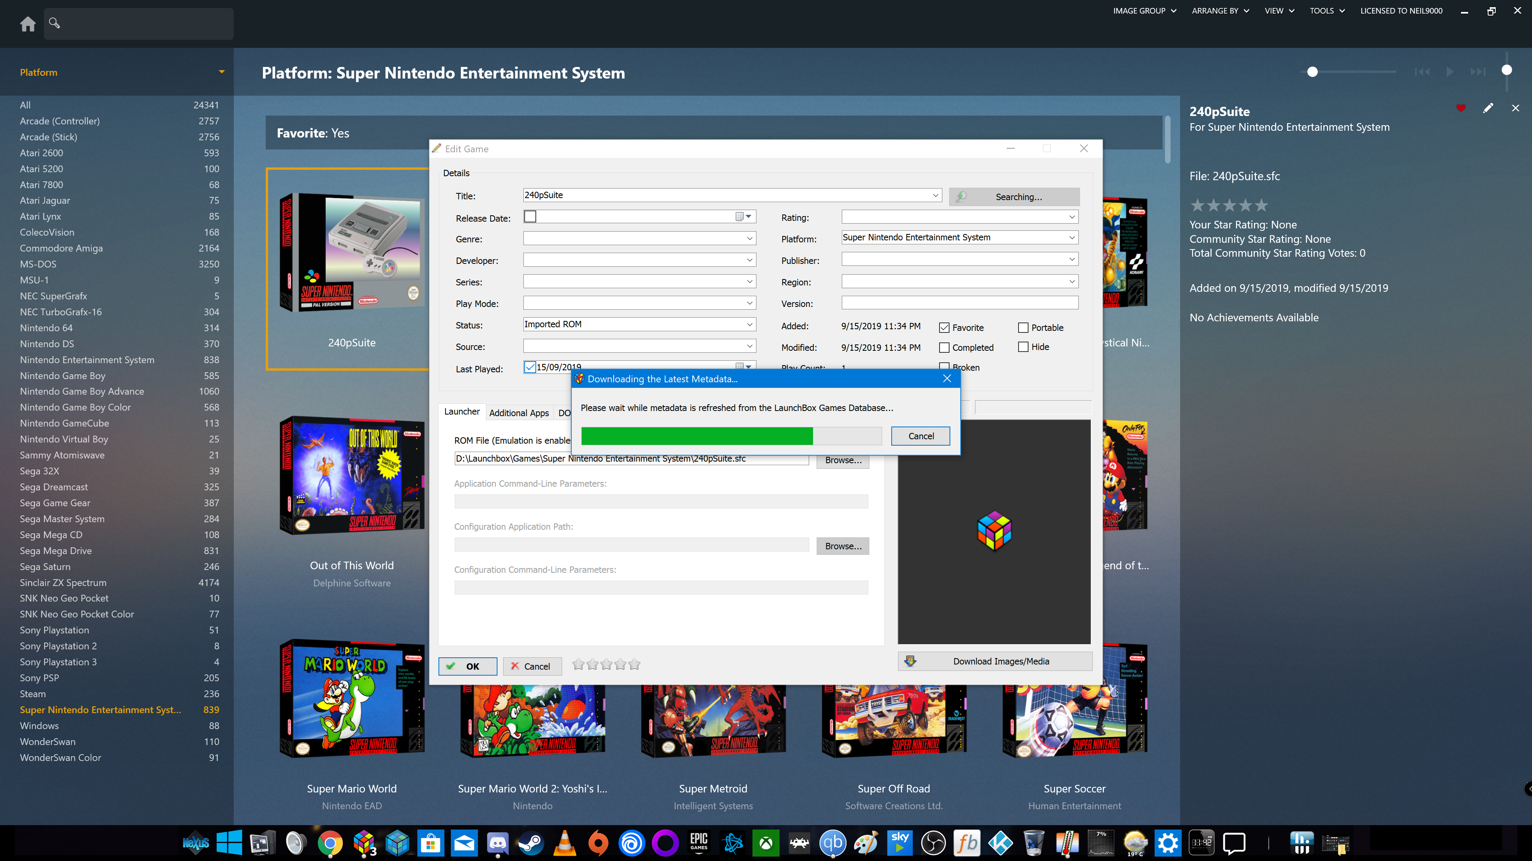The width and height of the screenshot is (1532, 861).
Task: Click the metadata download progress bar
Action: [732, 436]
